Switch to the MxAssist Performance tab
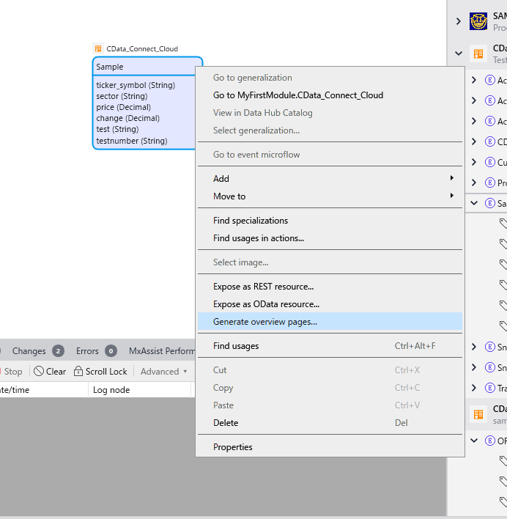Image resolution: width=507 pixels, height=519 pixels. pos(161,351)
